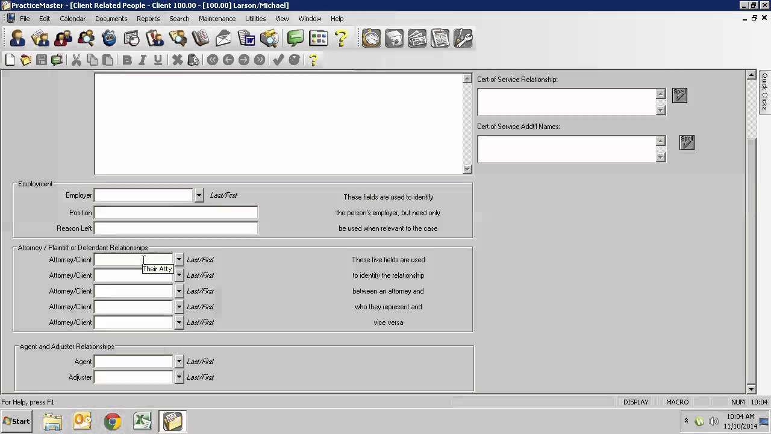Expand the Employer dropdown arrow
771x434 pixels.
tap(199, 195)
